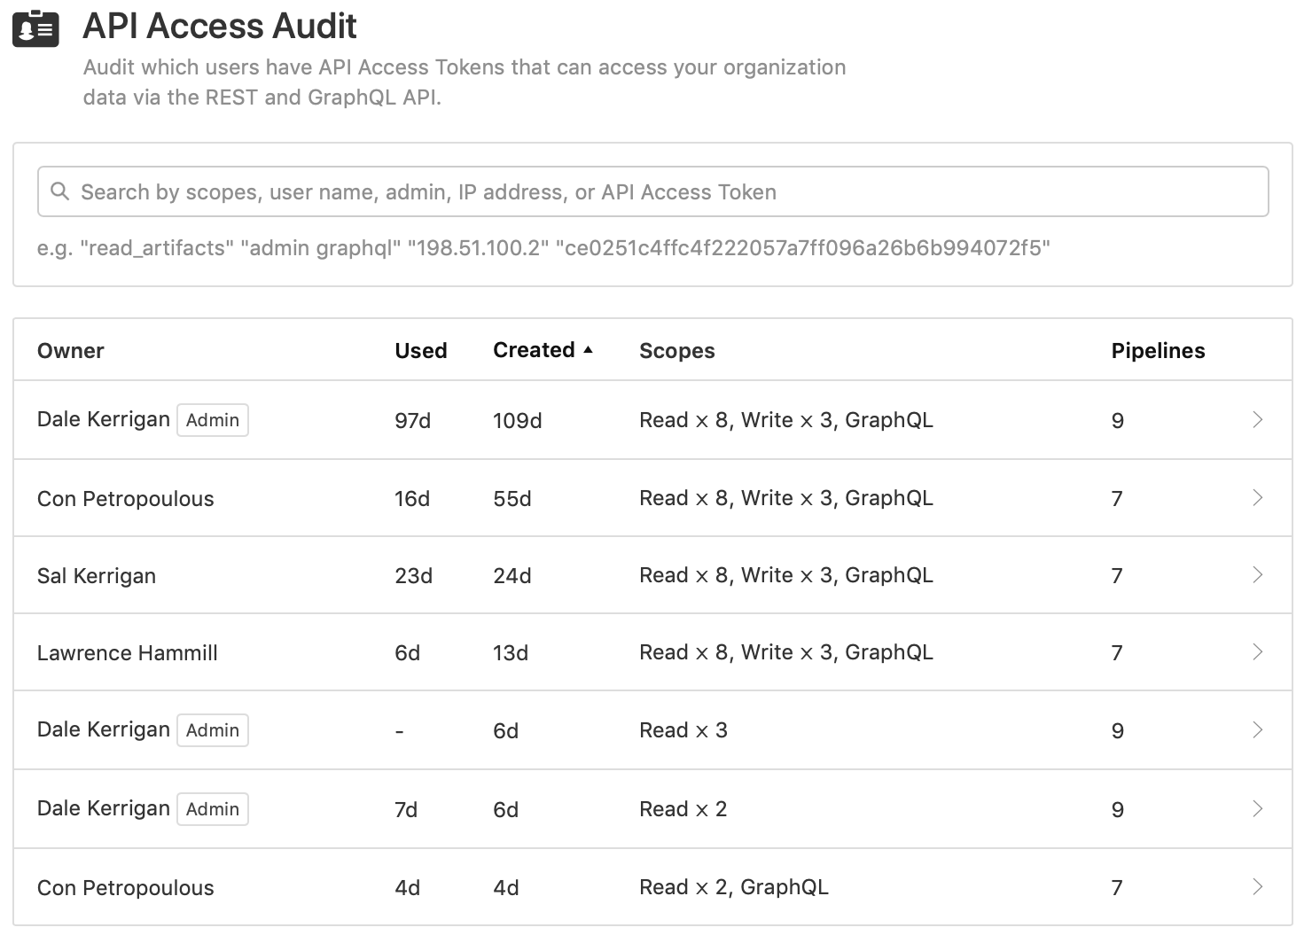Click the API Access Audit heading
Screen dimensions: 1312x943
220,27
